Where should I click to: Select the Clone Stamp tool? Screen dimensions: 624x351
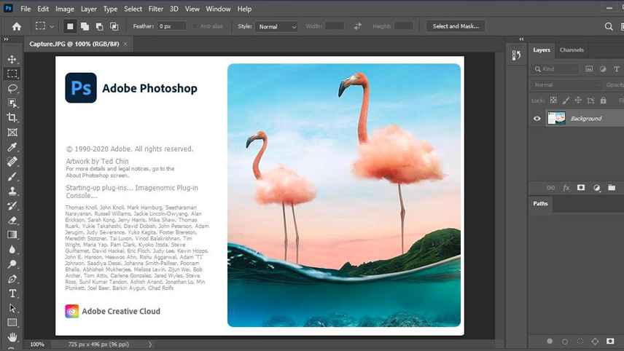(12, 192)
